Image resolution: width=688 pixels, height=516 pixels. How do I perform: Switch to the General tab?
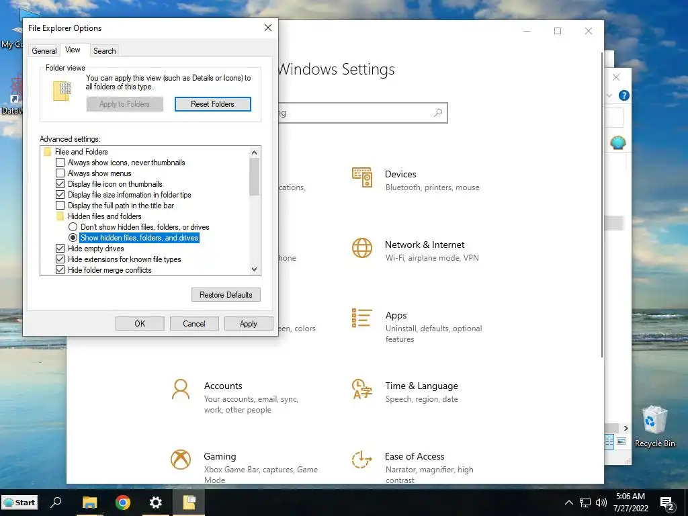pyautogui.click(x=44, y=51)
